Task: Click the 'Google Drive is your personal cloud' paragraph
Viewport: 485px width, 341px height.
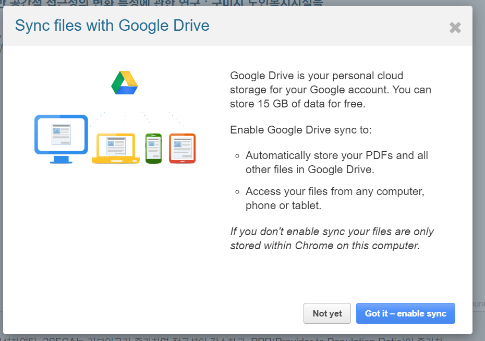Action: tap(331, 90)
